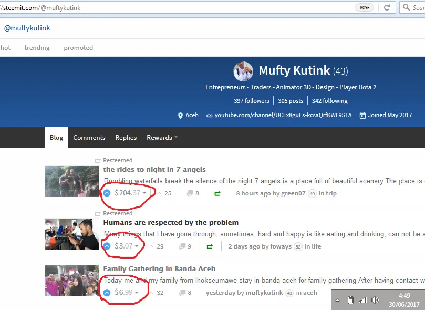The height and width of the screenshot is (310, 425).
Task: Upvote the 'rides to night in 7 angels' post
Action: tap(107, 193)
